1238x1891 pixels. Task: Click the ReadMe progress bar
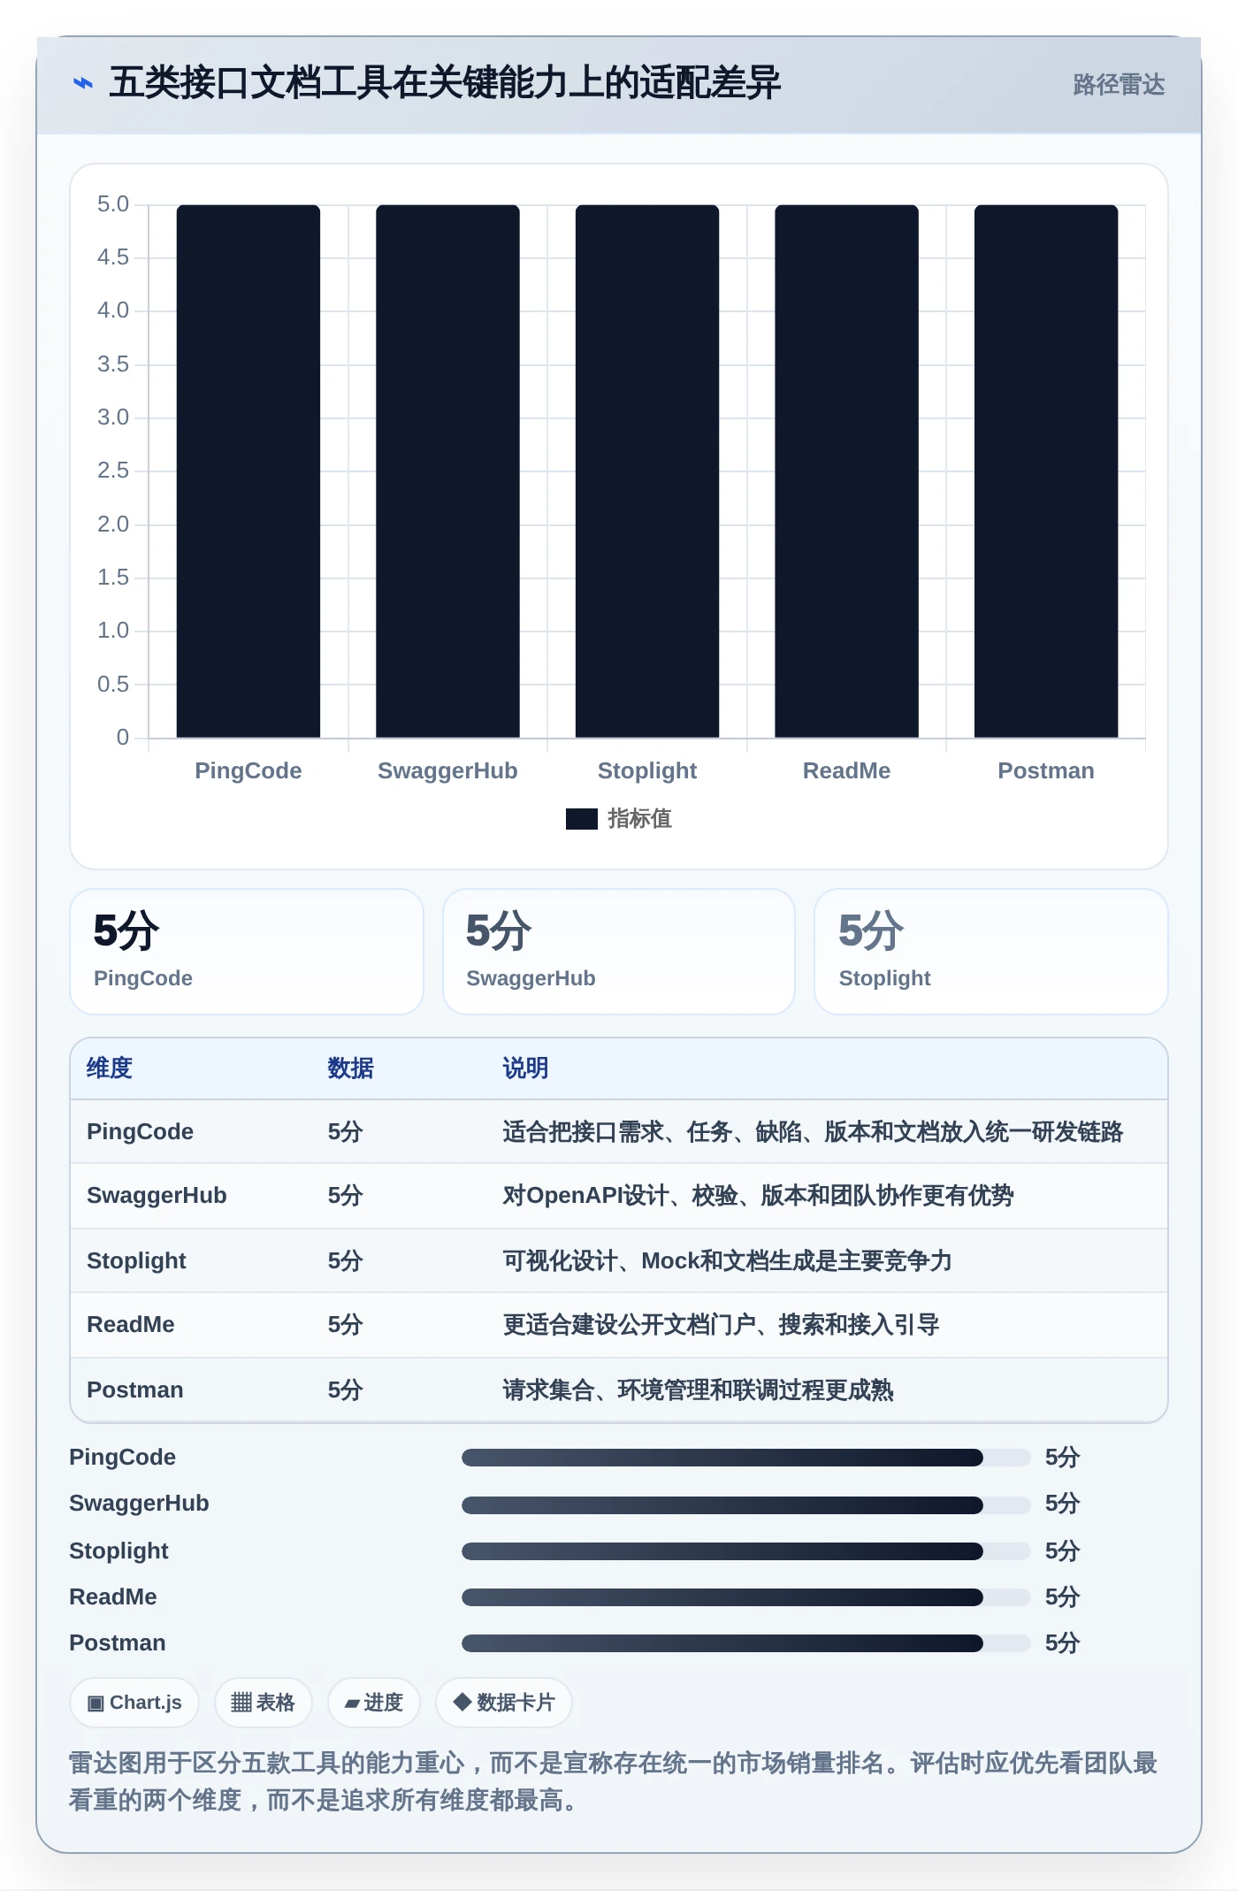[x=746, y=1597]
